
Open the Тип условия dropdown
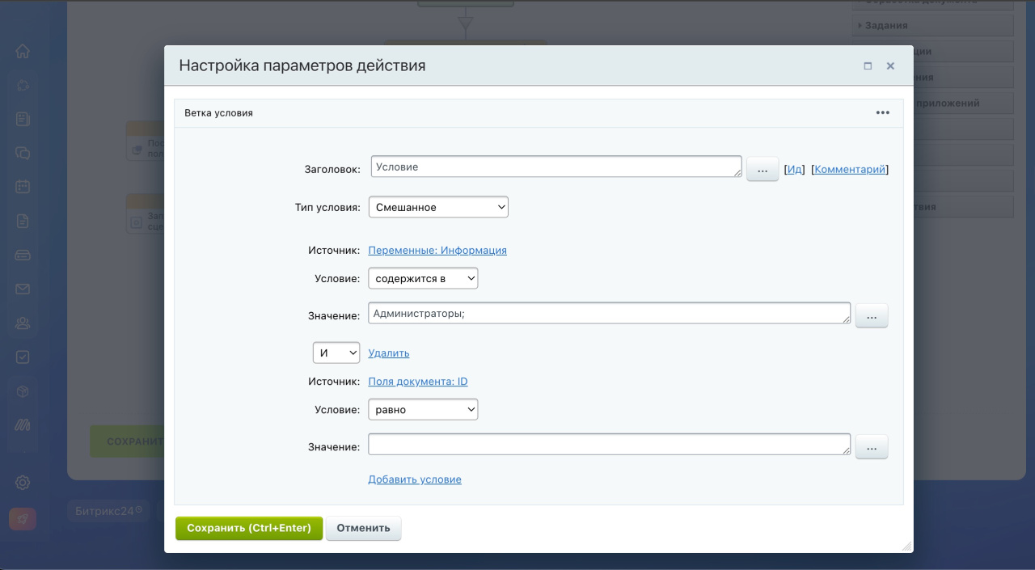438,208
